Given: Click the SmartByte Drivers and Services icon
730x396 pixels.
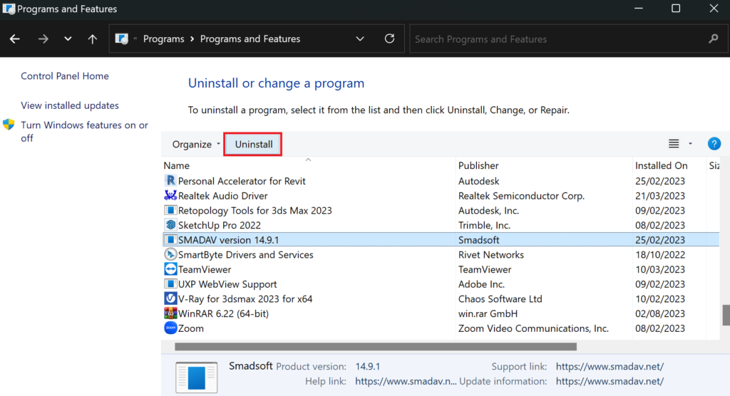Looking at the screenshot, I should (x=170, y=254).
